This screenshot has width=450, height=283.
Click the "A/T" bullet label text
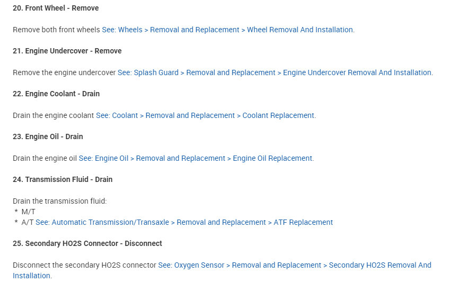click(28, 222)
